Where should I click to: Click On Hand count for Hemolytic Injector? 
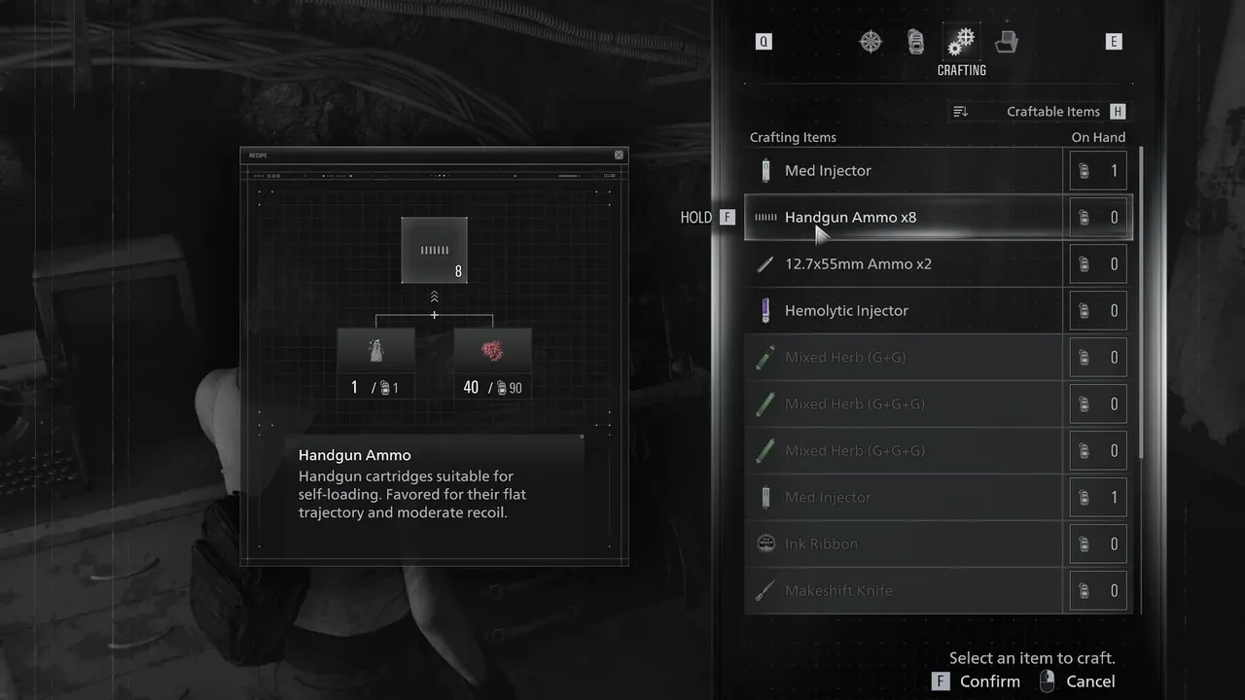coord(1098,311)
